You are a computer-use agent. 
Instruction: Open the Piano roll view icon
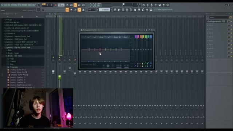point(119,10)
